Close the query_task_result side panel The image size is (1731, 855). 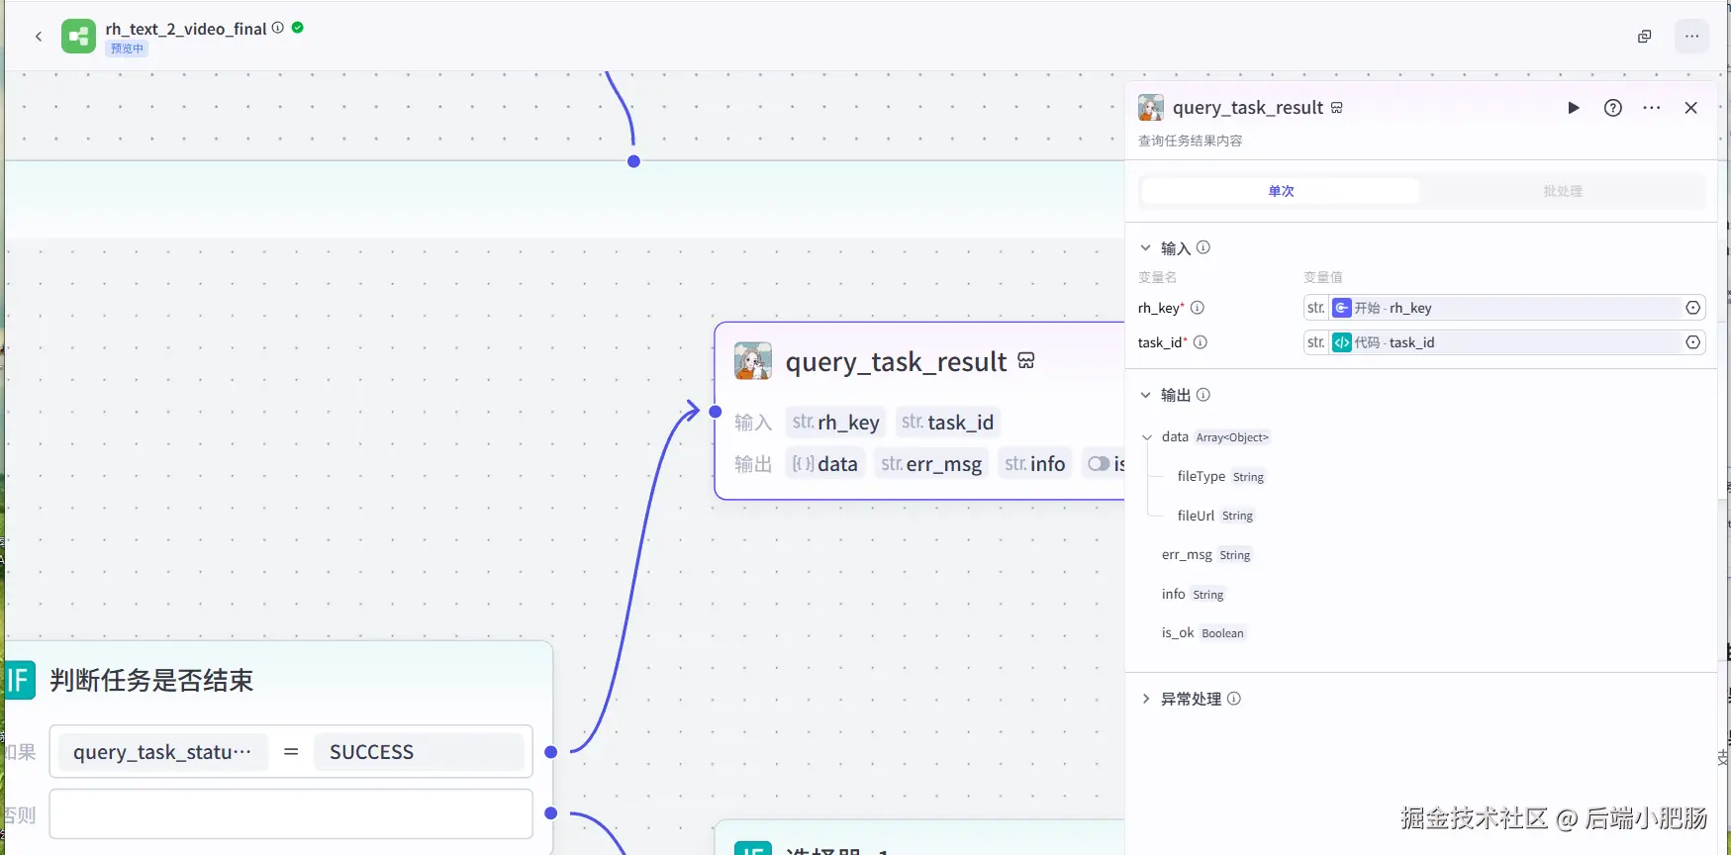click(1691, 108)
